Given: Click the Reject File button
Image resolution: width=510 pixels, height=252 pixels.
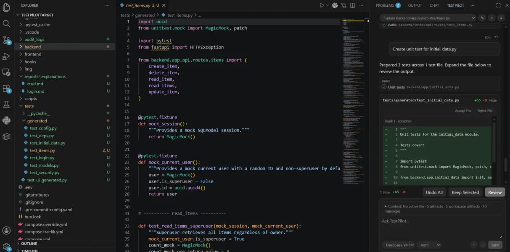Looking at the screenshot, I should tap(485, 110).
